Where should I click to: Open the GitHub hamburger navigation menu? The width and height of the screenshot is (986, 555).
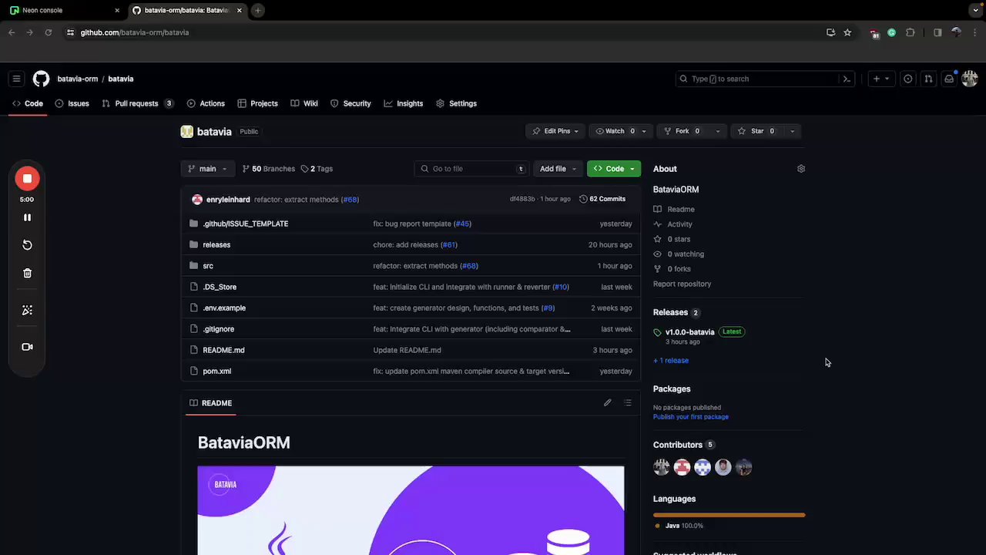(15, 79)
